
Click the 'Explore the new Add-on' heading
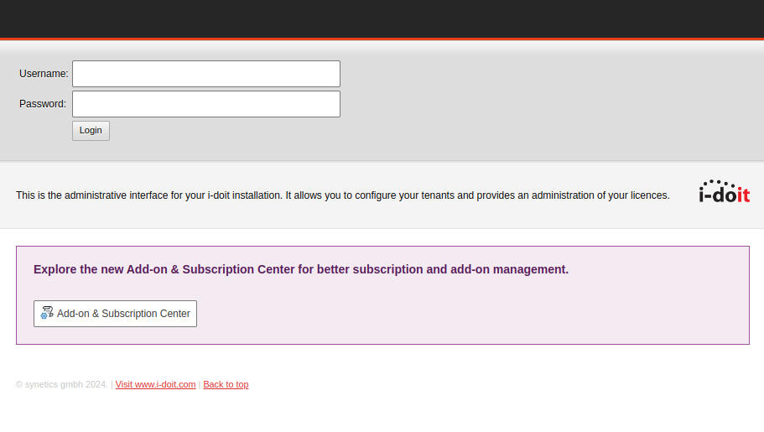301,269
